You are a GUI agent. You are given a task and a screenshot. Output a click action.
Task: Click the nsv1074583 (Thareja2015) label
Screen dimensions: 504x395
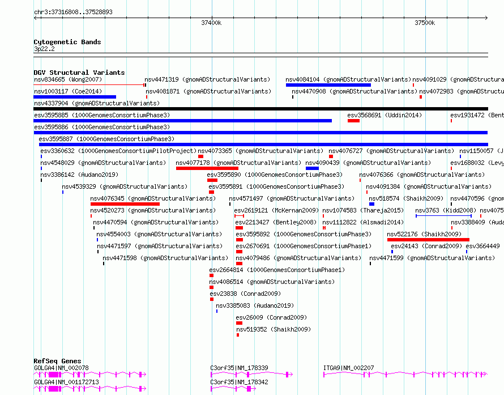(x=363, y=210)
